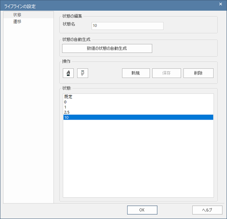Click 数値の状態の自動生成 button

pos(107,48)
